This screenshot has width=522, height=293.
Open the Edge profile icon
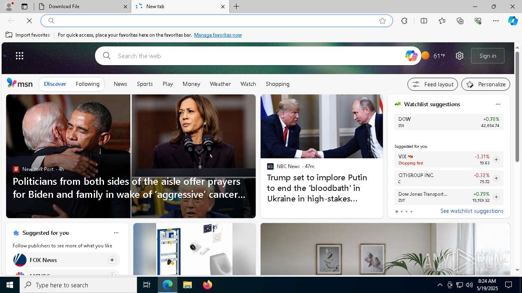pyautogui.click(x=9, y=7)
